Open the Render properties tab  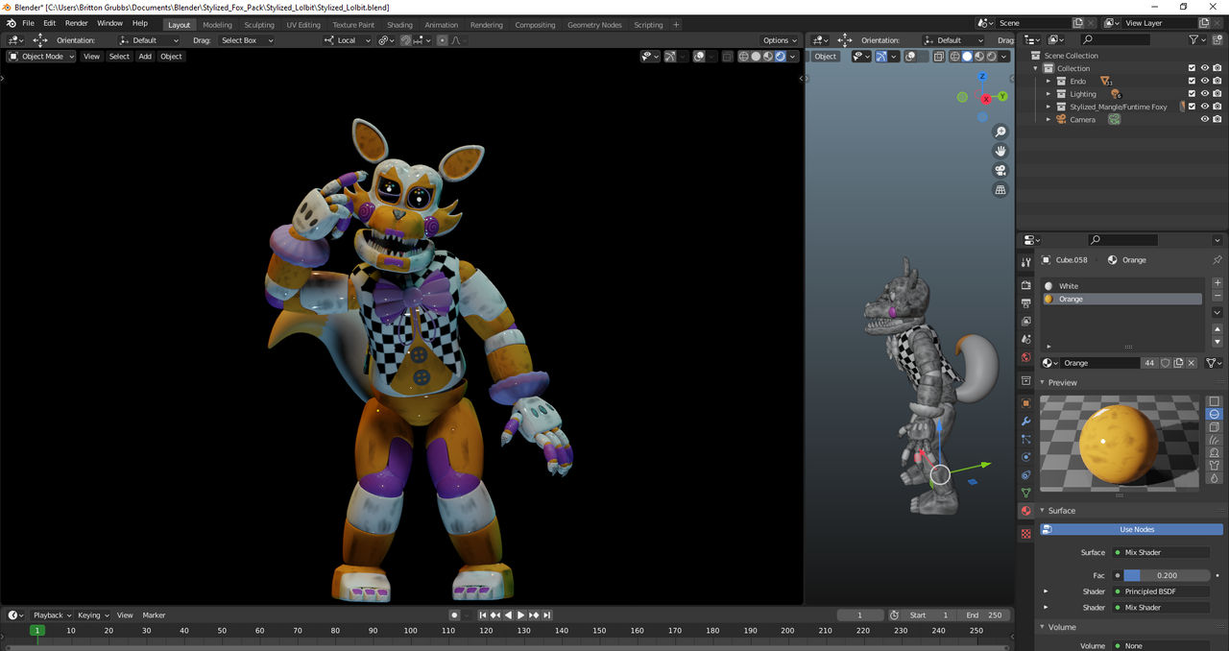tap(1025, 285)
